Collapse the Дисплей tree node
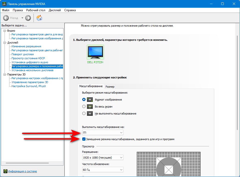 coord(4,43)
